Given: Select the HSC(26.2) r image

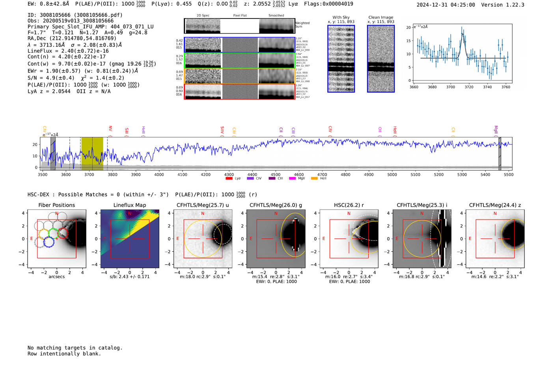Looking at the screenshot, I should pyautogui.click(x=349, y=239).
